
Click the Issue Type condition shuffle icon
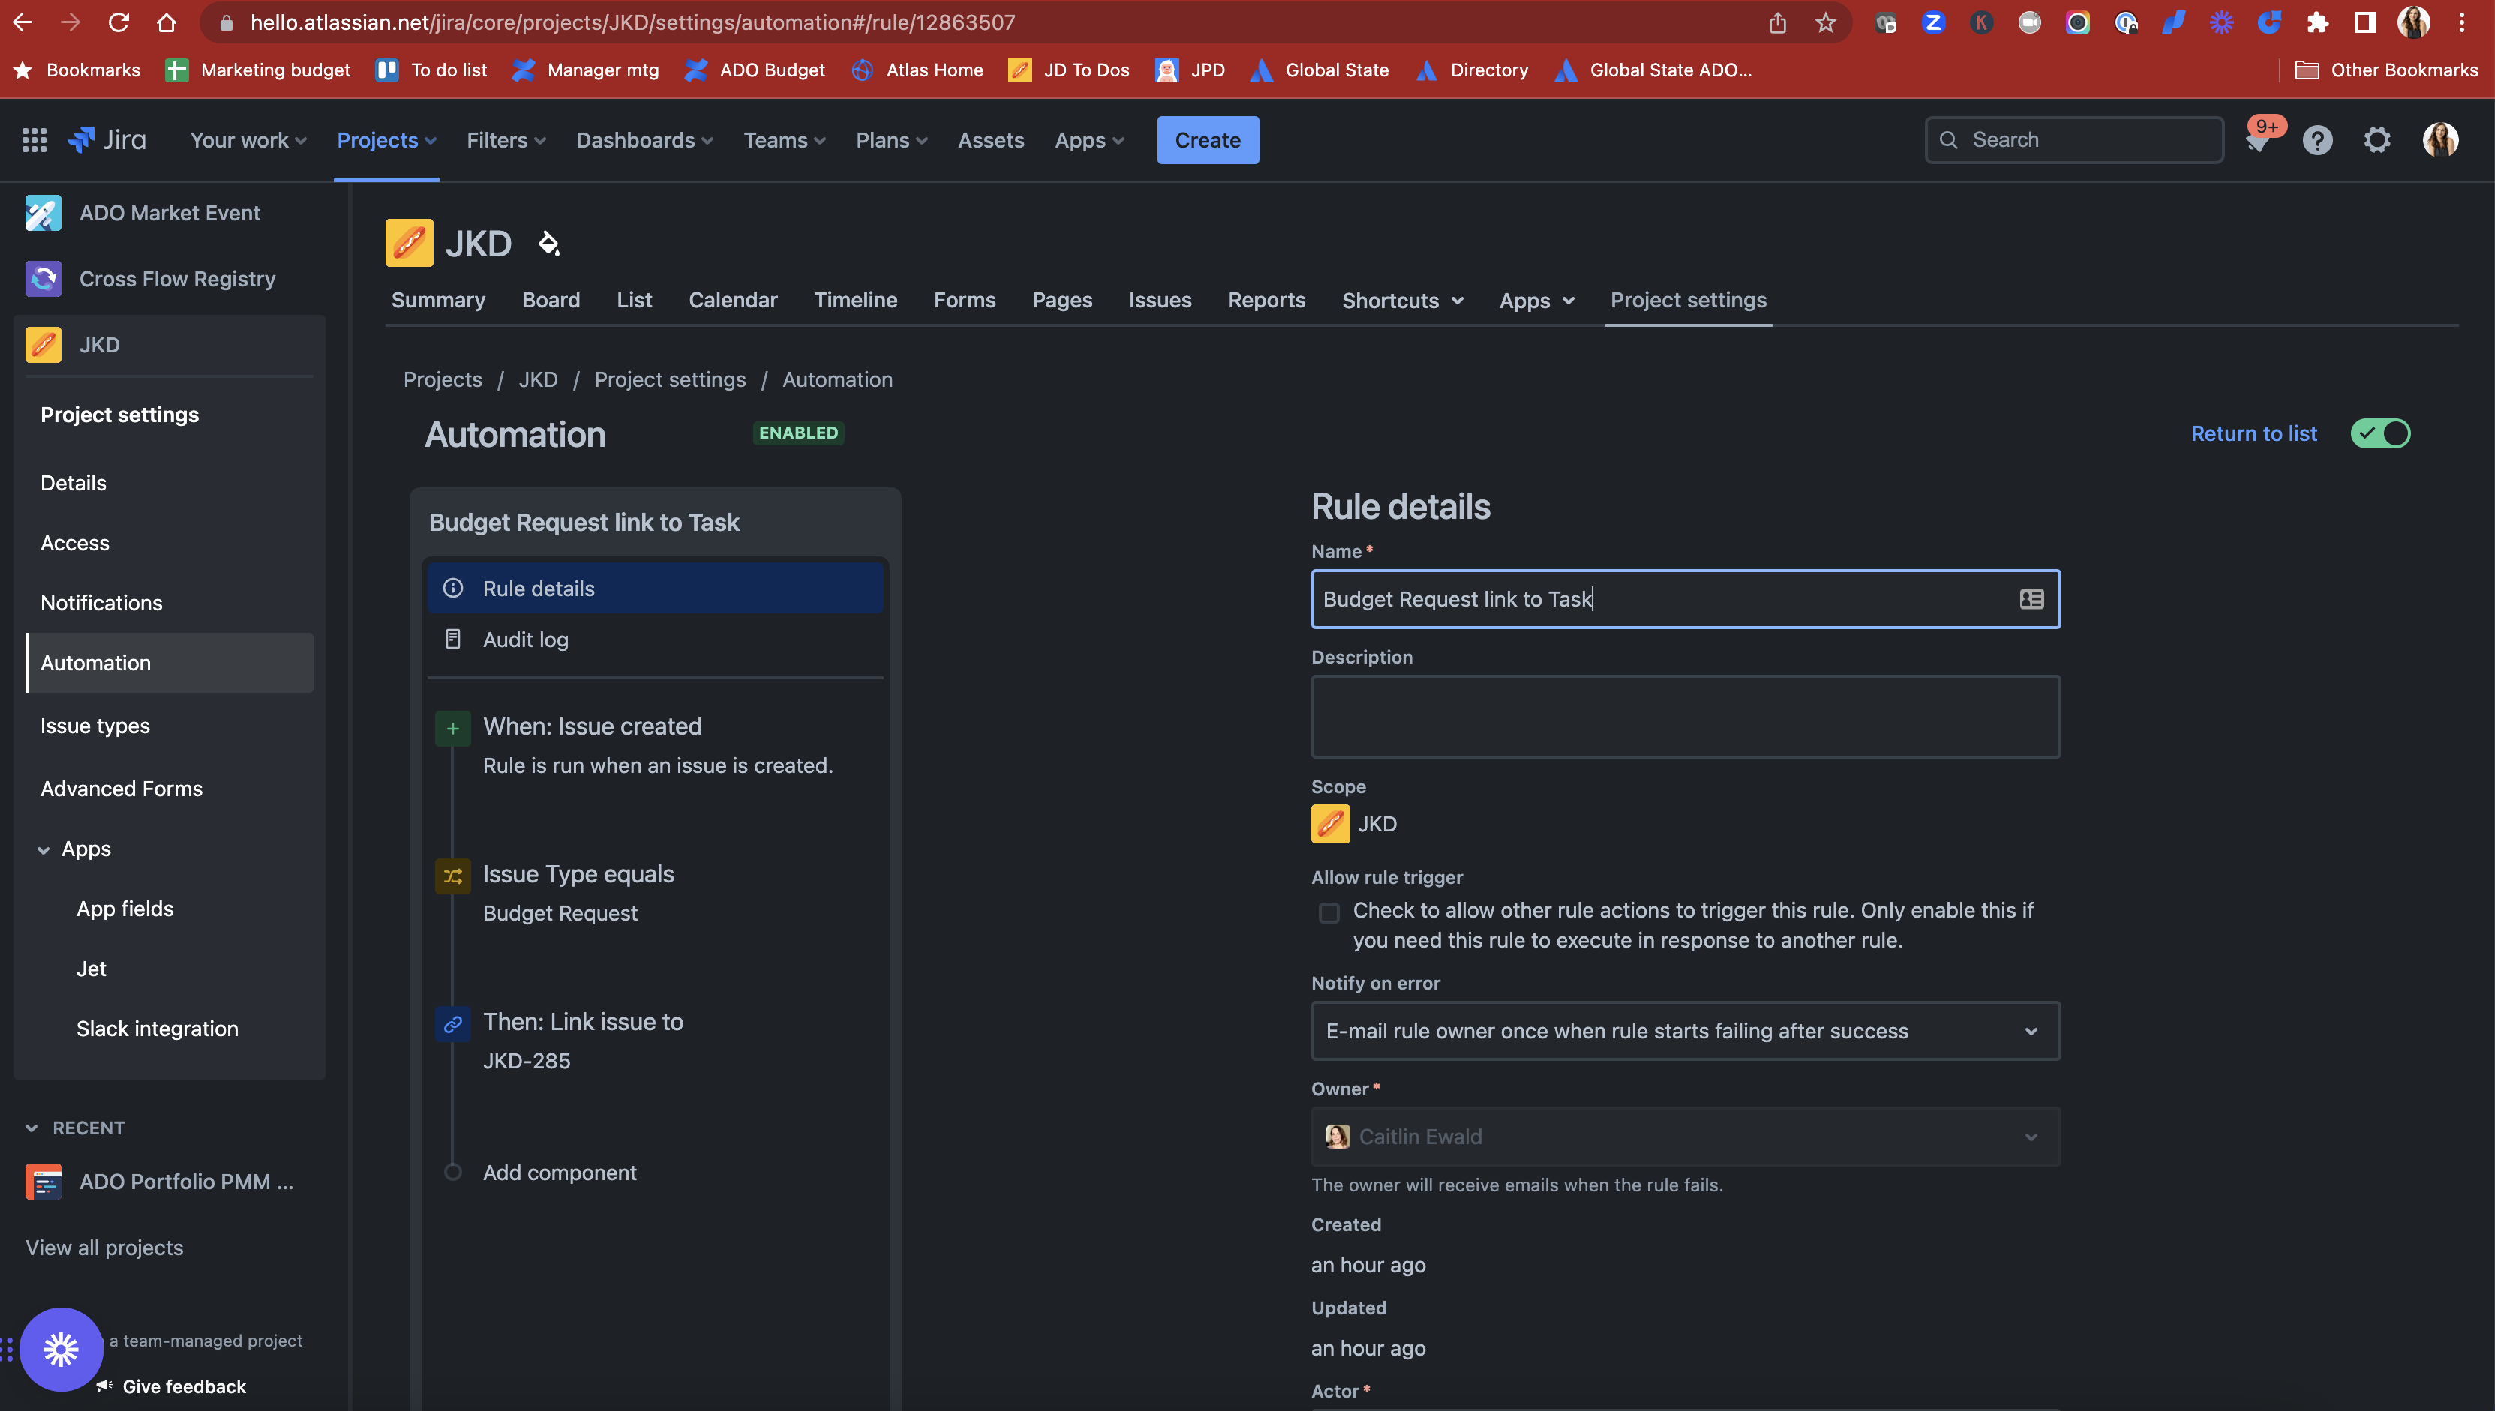[x=452, y=876]
